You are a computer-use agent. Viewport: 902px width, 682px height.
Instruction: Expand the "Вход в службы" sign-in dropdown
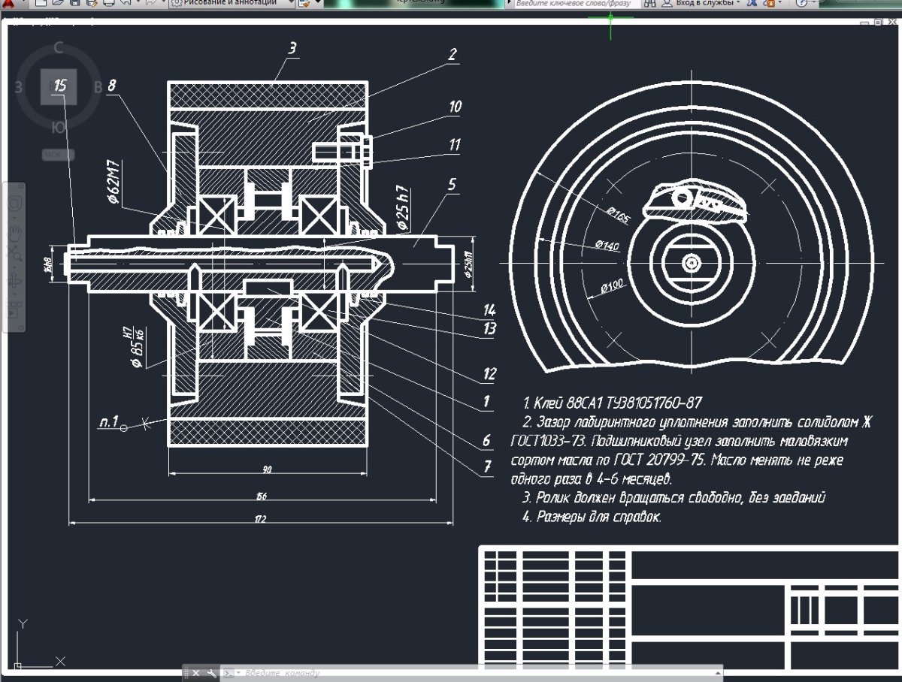pyautogui.click(x=705, y=3)
